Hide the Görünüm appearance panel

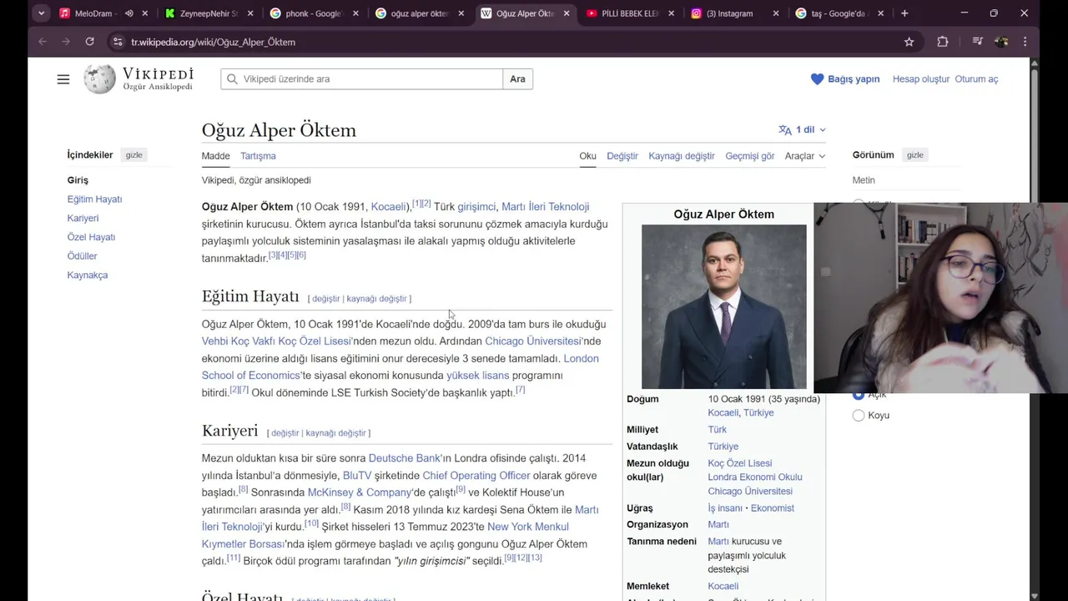pyautogui.click(x=915, y=155)
